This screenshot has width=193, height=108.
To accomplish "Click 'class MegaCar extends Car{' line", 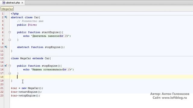I will click(x=31, y=58).
